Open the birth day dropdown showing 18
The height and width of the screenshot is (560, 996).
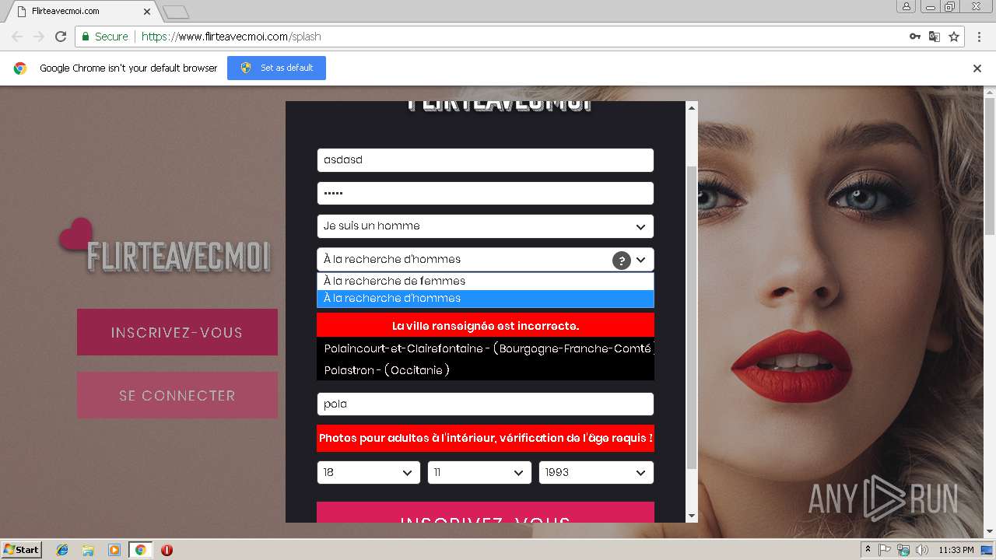pyautogui.click(x=369, y=472)
